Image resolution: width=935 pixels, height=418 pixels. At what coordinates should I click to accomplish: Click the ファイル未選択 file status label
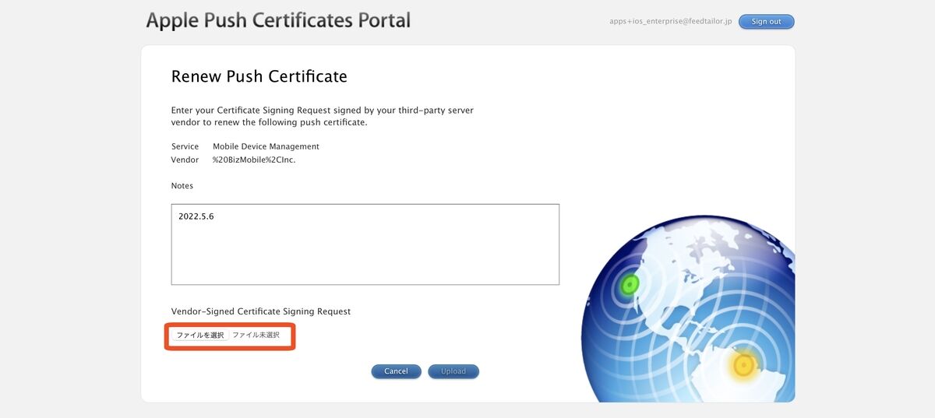click(x=256, y=335)
